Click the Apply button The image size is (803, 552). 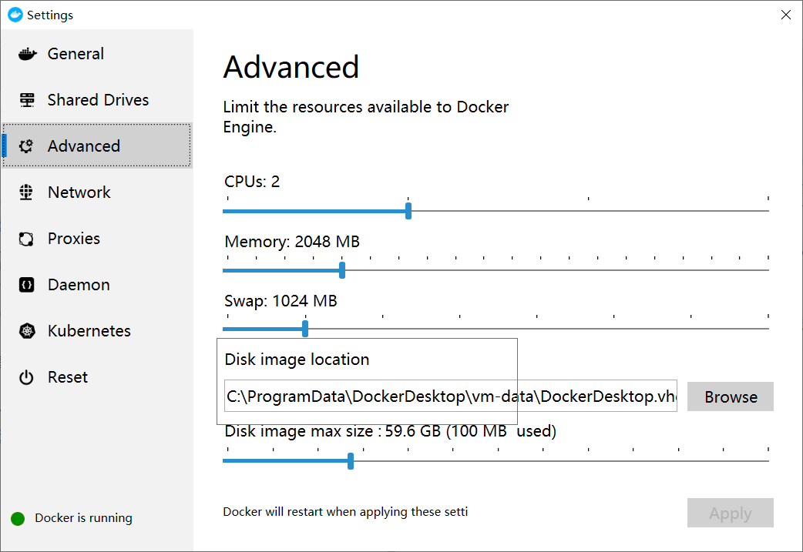730,514
